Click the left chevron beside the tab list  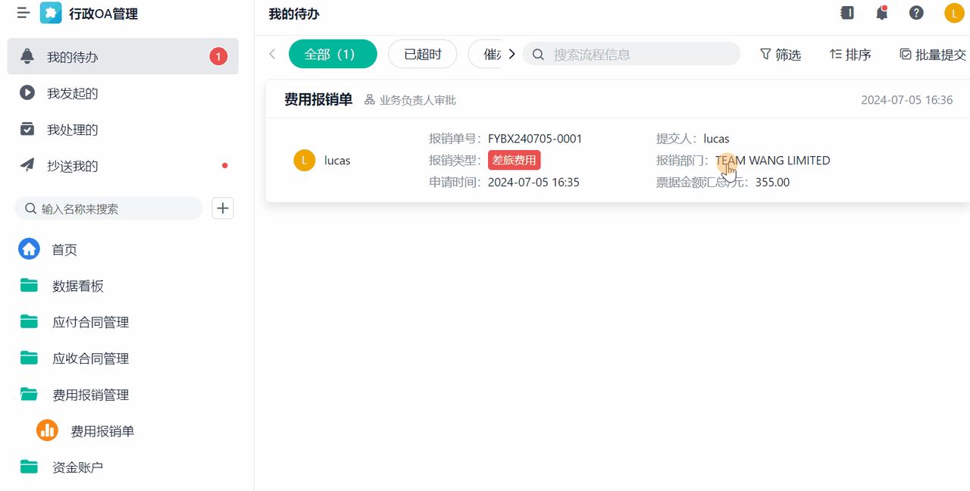[271, 54]
